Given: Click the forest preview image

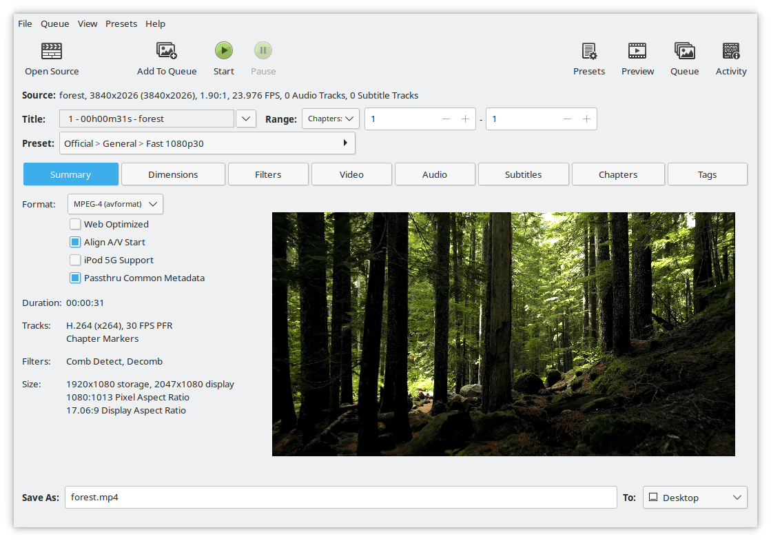Looking at the screenshot, I should pos(504,334).
